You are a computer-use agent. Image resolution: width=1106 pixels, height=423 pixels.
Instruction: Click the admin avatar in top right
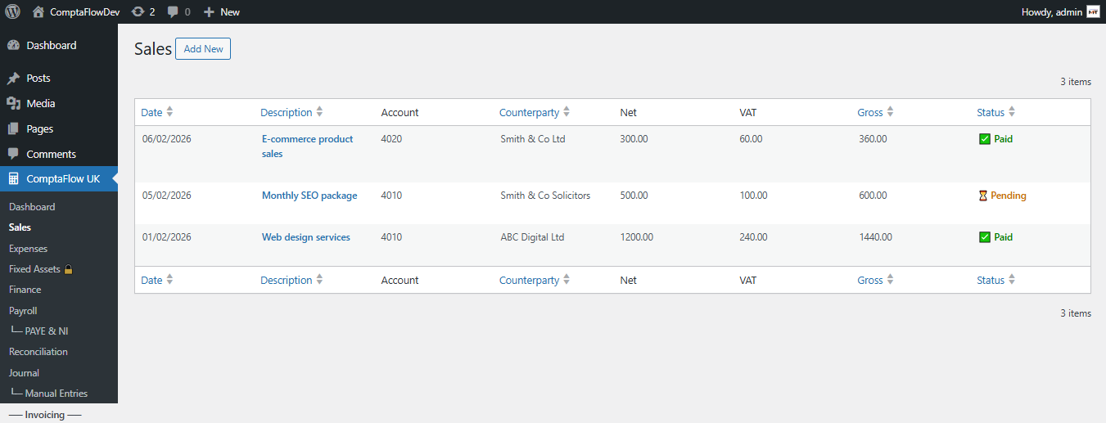[1093, 11]
